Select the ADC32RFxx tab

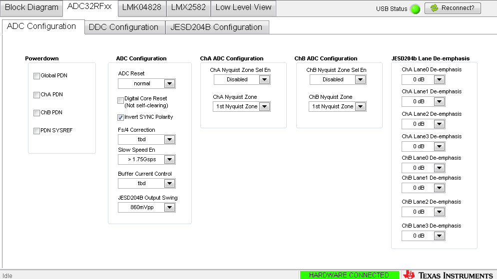pos(90,7)
